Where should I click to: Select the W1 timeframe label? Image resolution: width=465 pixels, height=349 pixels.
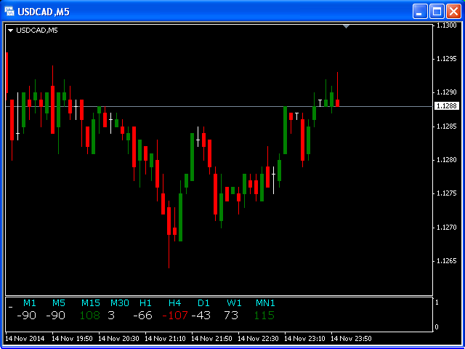click(x=234, y=302)
